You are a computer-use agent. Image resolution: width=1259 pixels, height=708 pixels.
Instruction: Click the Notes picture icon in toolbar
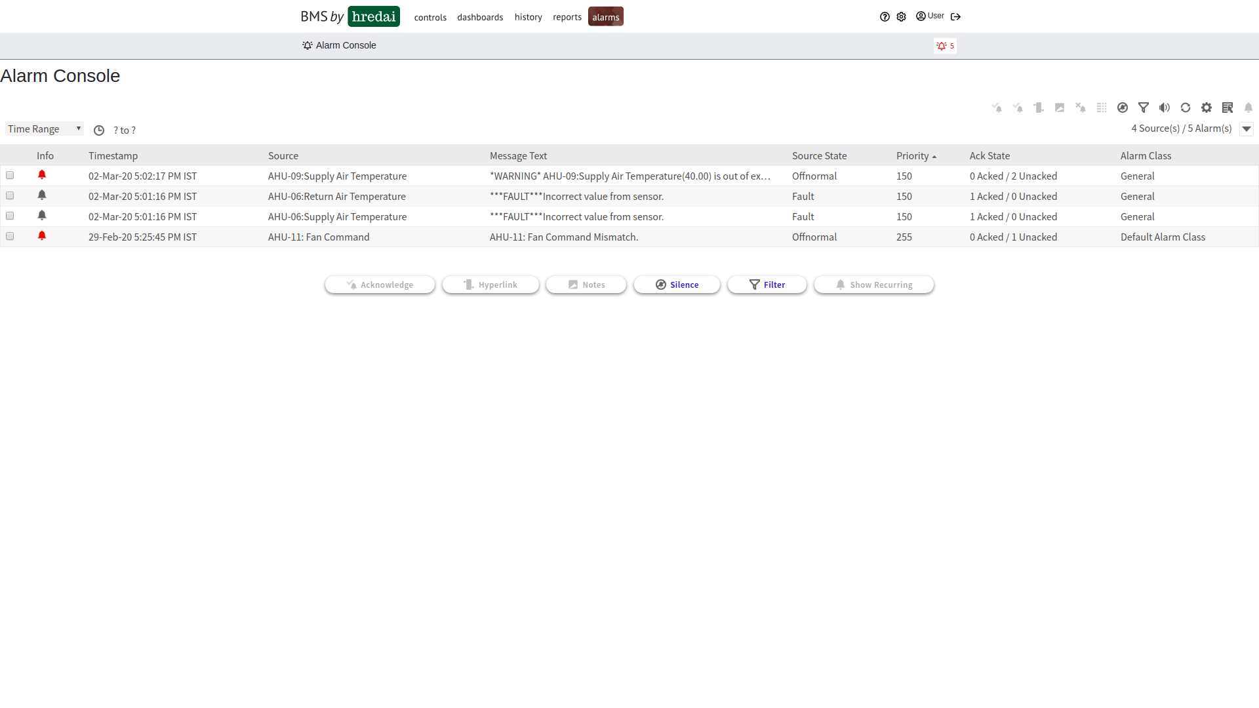(1060, 108)
